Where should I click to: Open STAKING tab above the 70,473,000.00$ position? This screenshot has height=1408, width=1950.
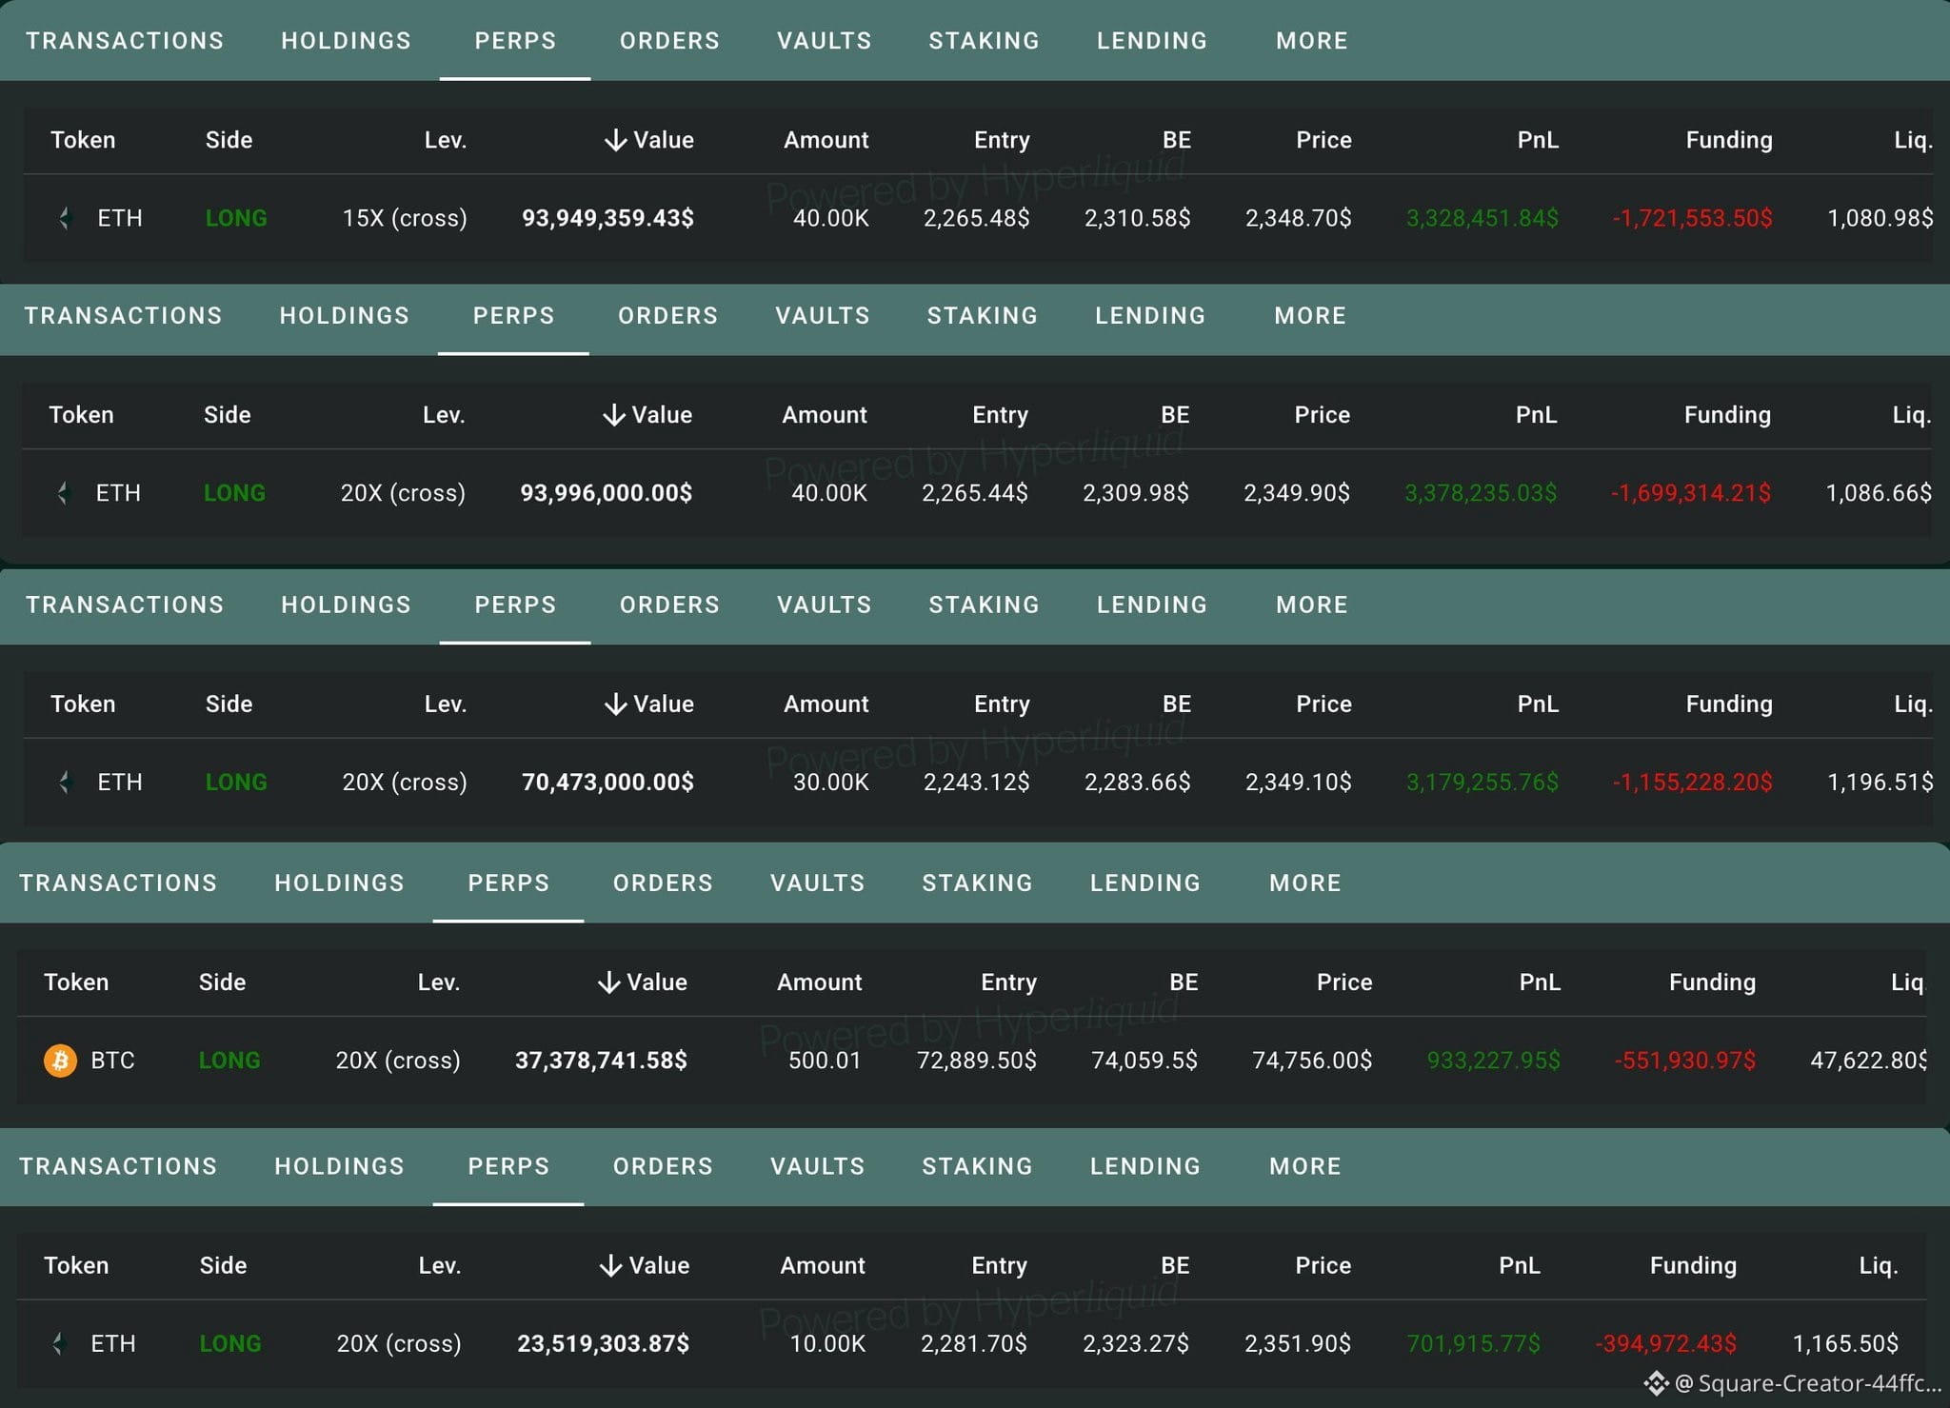coord(984,605)
